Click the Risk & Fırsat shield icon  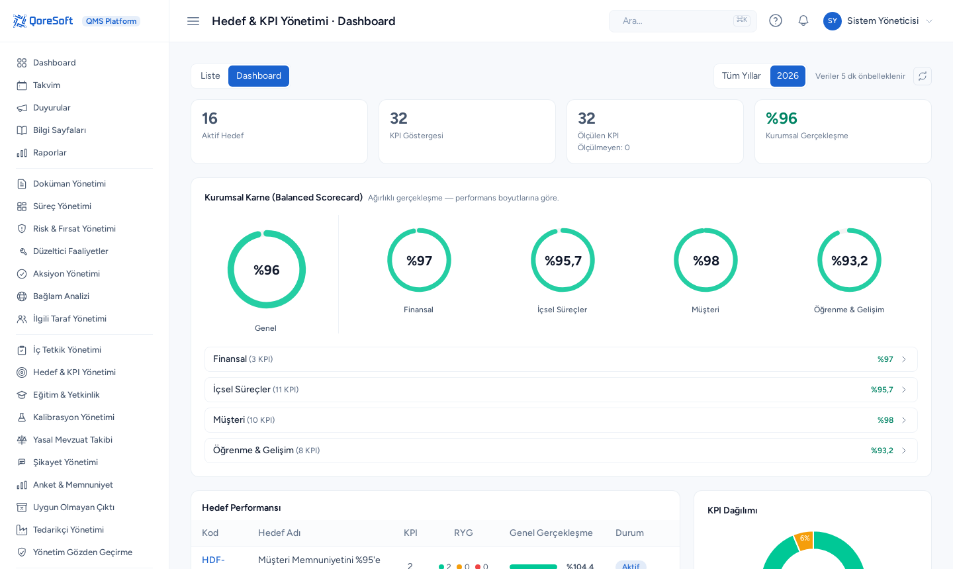[22, 229]
